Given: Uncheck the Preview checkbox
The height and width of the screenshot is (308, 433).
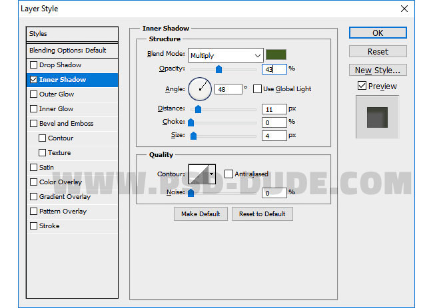Looking at the screenshot, I should 362,86.
